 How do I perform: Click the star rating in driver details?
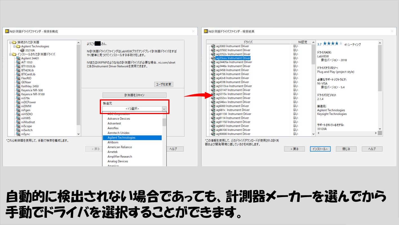(333, 44)
